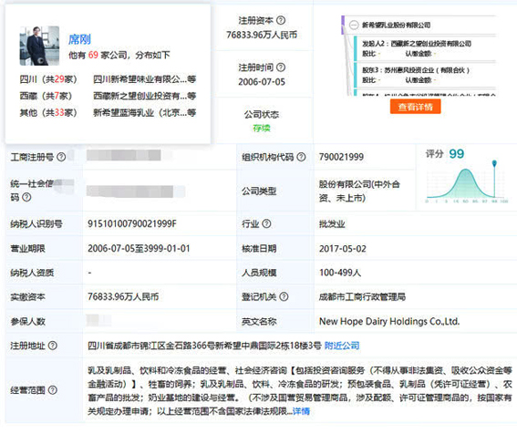Click staff size 100-499人
Screen dimensions: 517x434
coord(340,273)
